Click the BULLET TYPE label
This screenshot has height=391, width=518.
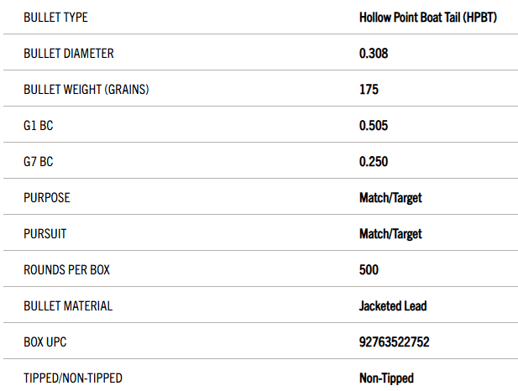click(x=56, y=17)
